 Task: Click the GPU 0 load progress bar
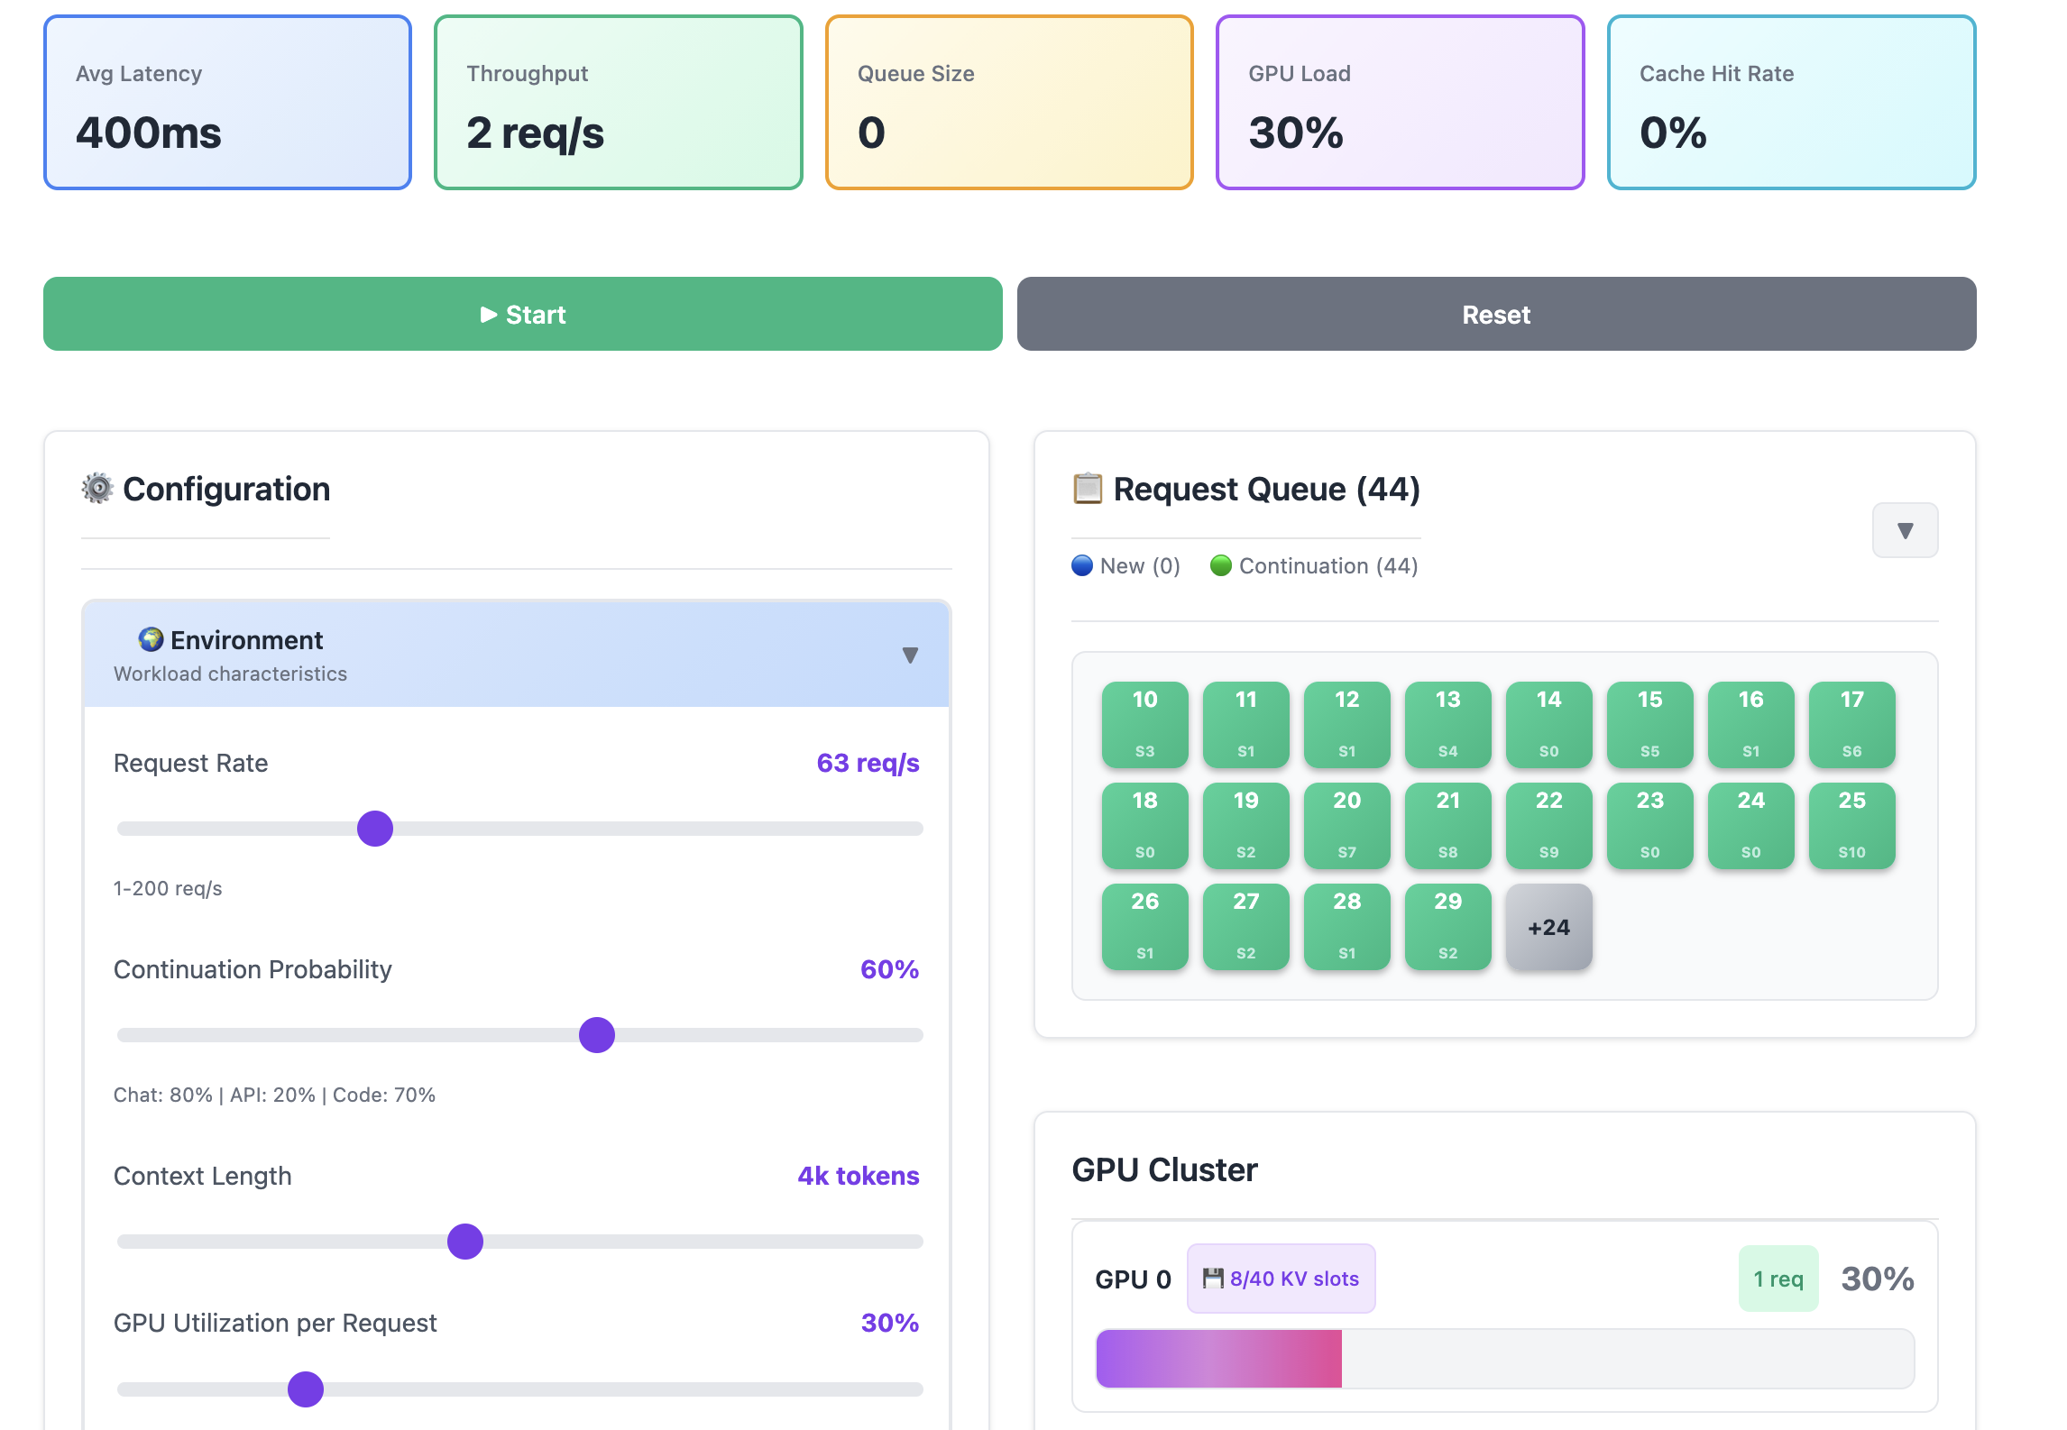pos(1504,1358)
